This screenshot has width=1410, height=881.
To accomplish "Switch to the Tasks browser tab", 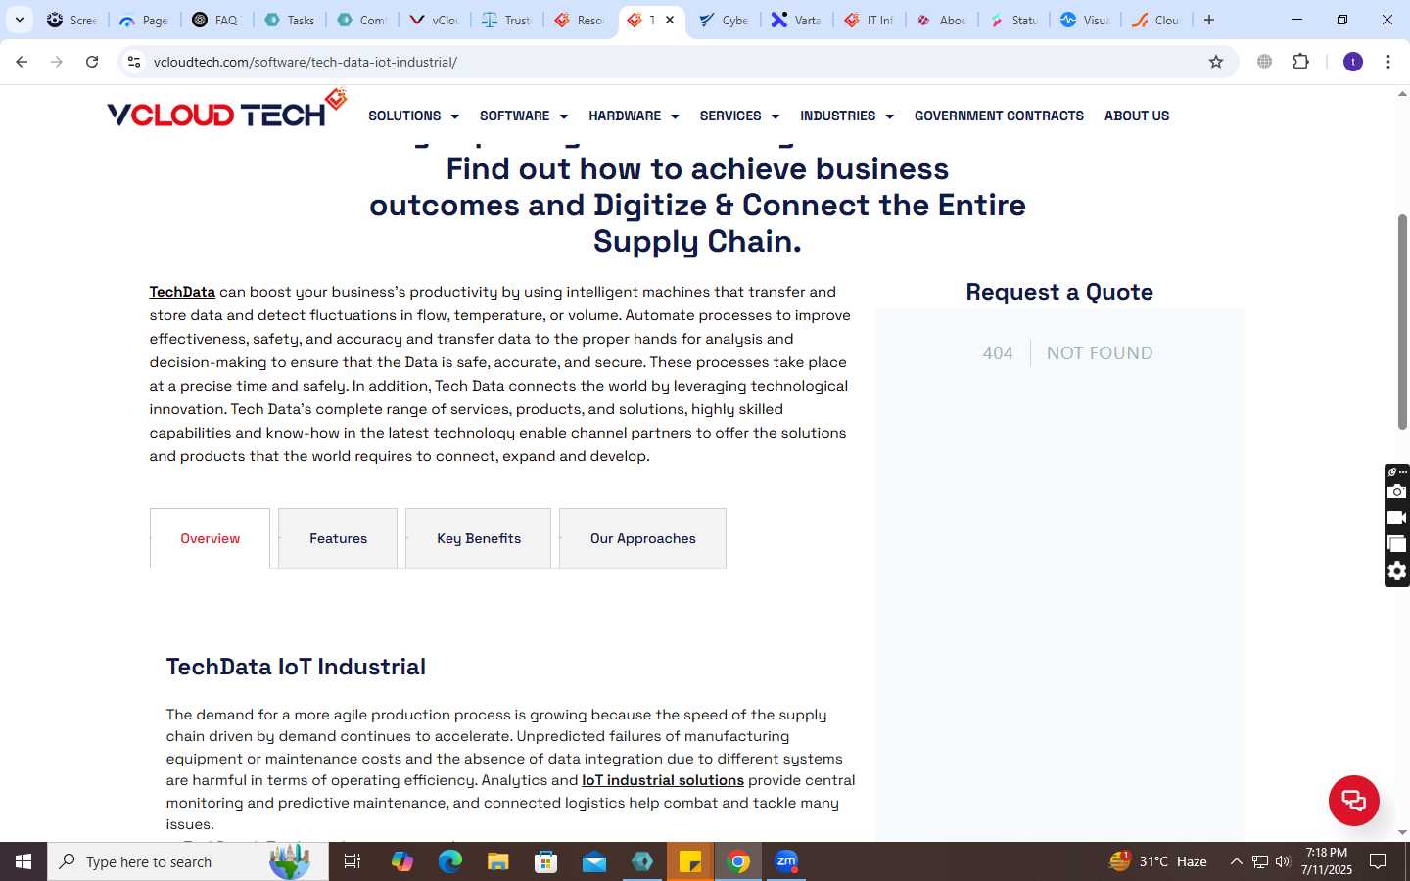I will 290,20.
